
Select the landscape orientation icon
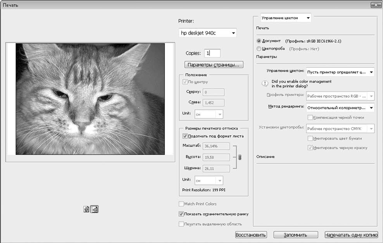[x=94, y=209]
